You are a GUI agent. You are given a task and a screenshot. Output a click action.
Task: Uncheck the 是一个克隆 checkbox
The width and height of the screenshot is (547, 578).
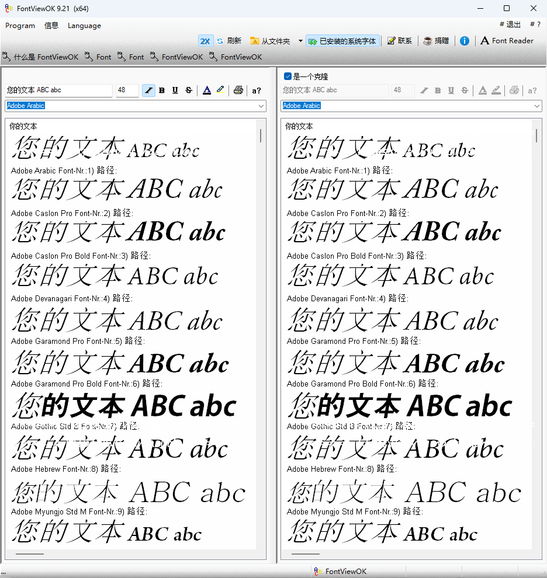tap(288, 76)
